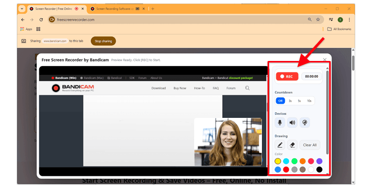Screen dimensions: 372x188
Task: Select the eraser drawing tool
Action: pyautogui.click(x=293, y=145)
